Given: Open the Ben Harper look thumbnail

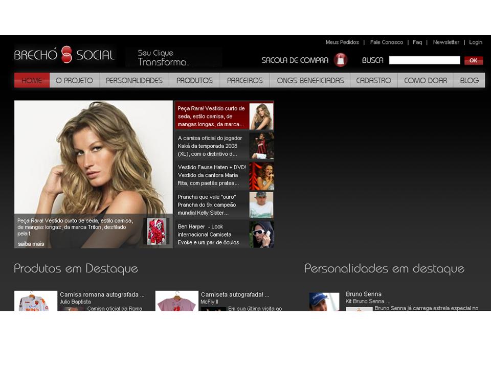Looking at the screenshot, I should [x=261, y=235].
